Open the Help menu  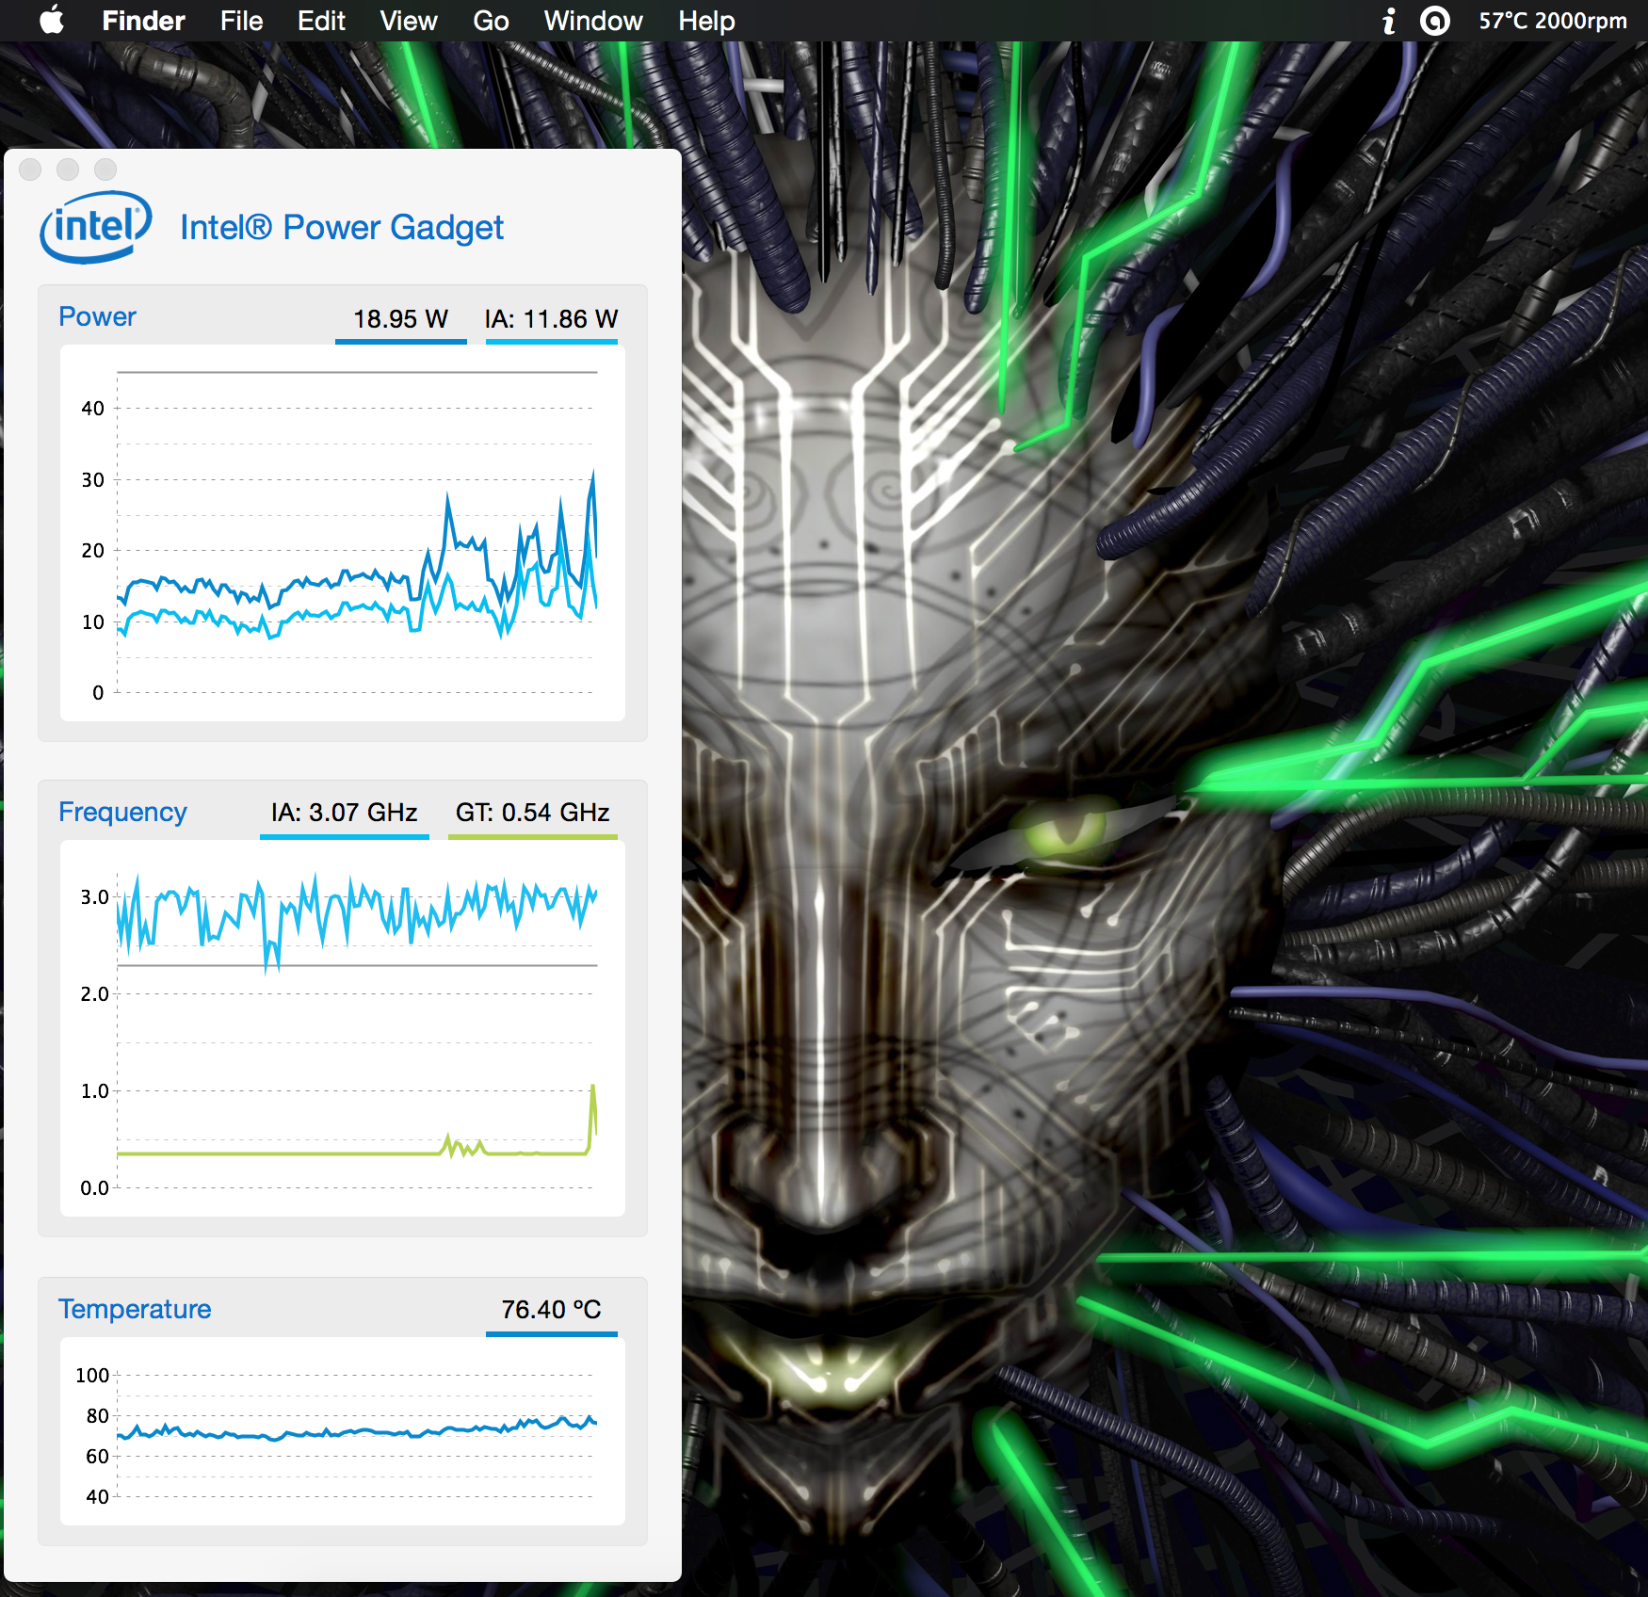706,21
